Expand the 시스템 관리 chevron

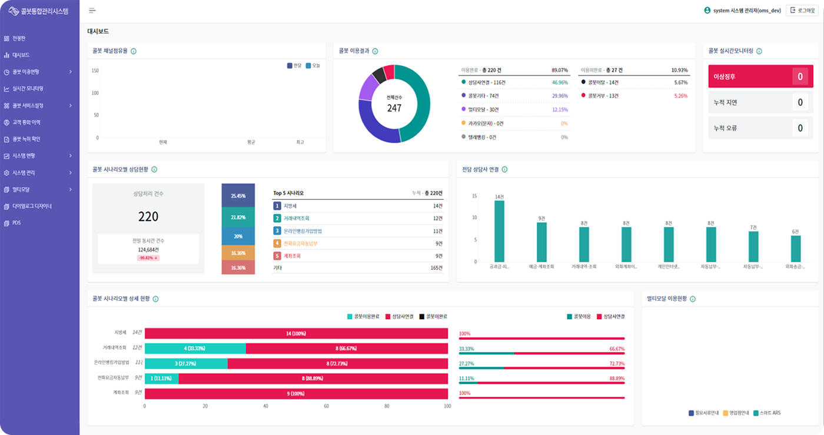[x=71, y=173]
